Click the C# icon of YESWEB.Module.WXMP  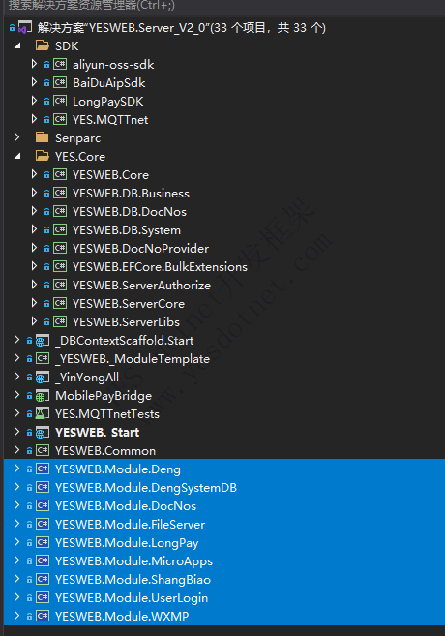43,616
